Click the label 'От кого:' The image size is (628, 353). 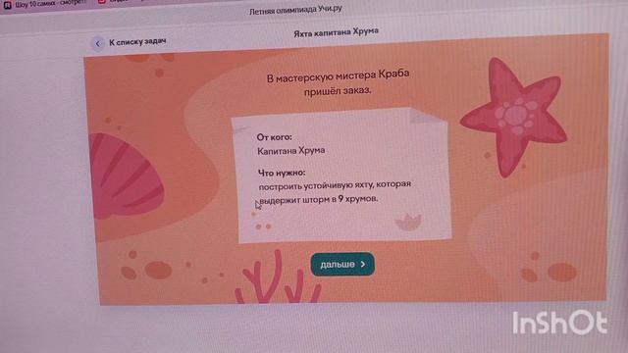point(275,137)
